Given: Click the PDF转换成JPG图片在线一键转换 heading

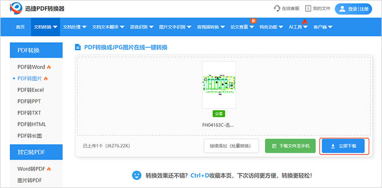Looking at the screenshot, I should click(126, 47).
